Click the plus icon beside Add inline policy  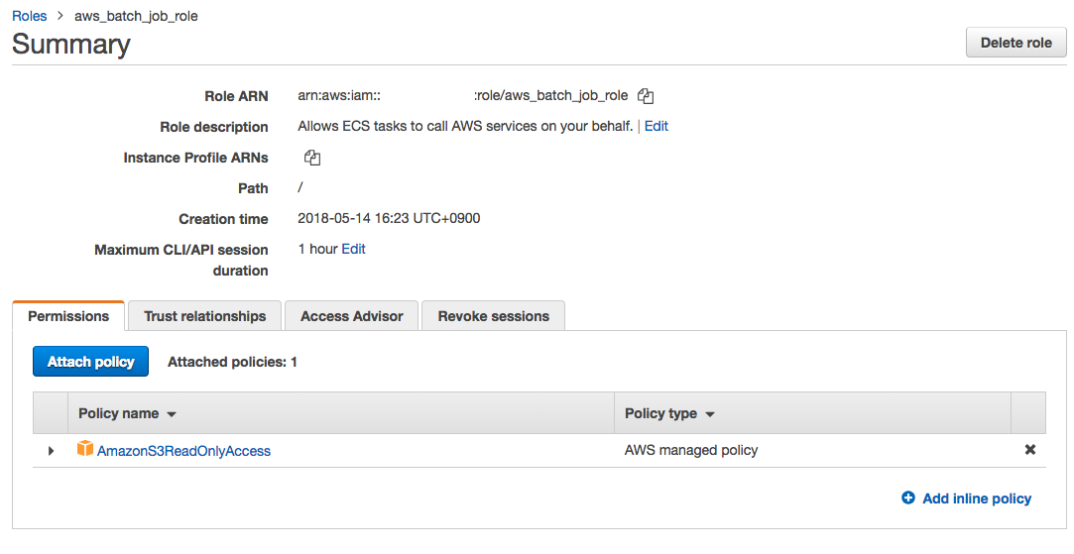(x=908, y=499)
